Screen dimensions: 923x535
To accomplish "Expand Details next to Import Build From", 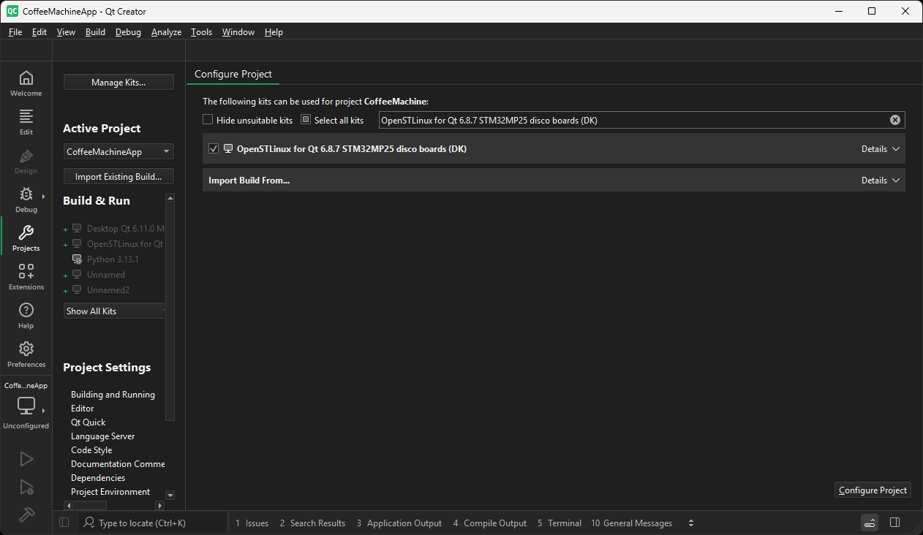I will (x=880, y=180).
